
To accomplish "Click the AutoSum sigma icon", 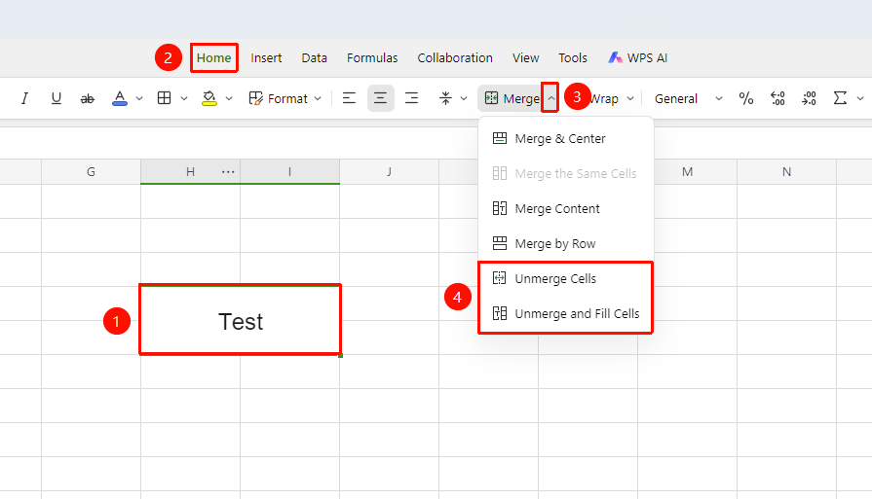I will [x=840, y=98].
